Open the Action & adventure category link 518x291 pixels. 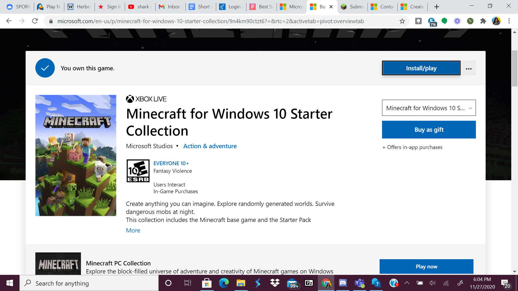(210, 146)
